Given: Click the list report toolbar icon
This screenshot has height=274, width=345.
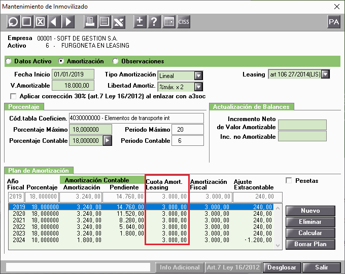Looking at the screenshot, I should [105, 22].
